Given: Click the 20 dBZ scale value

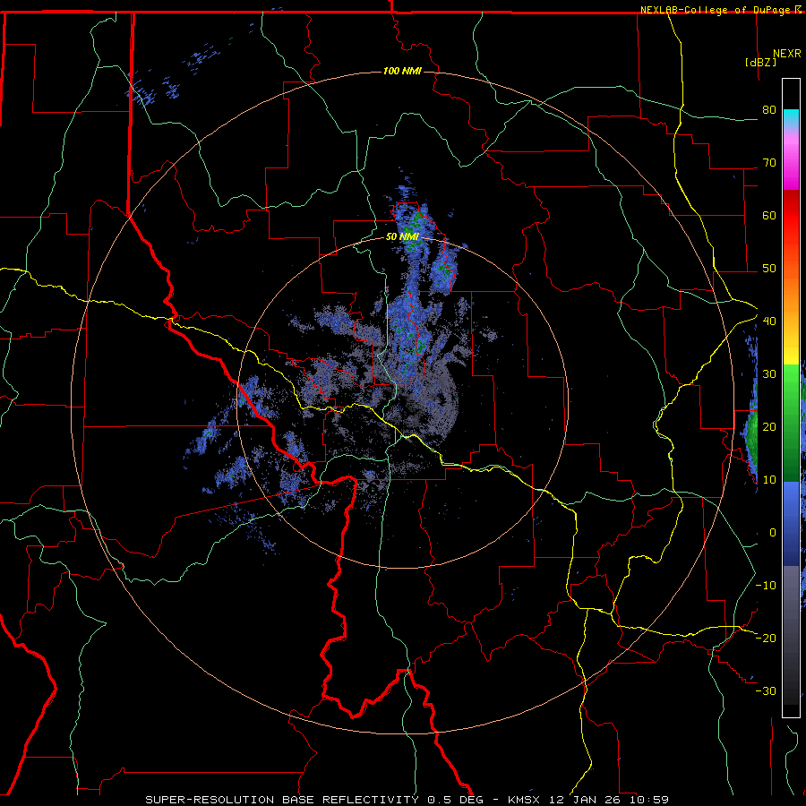Looking at the screenshot, I should (769, 426).
